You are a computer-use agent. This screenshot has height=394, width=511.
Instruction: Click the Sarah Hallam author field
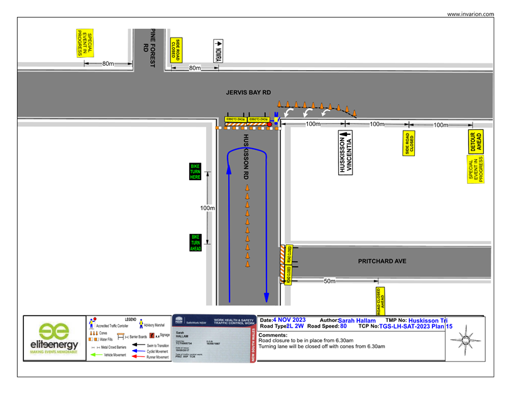356,320
